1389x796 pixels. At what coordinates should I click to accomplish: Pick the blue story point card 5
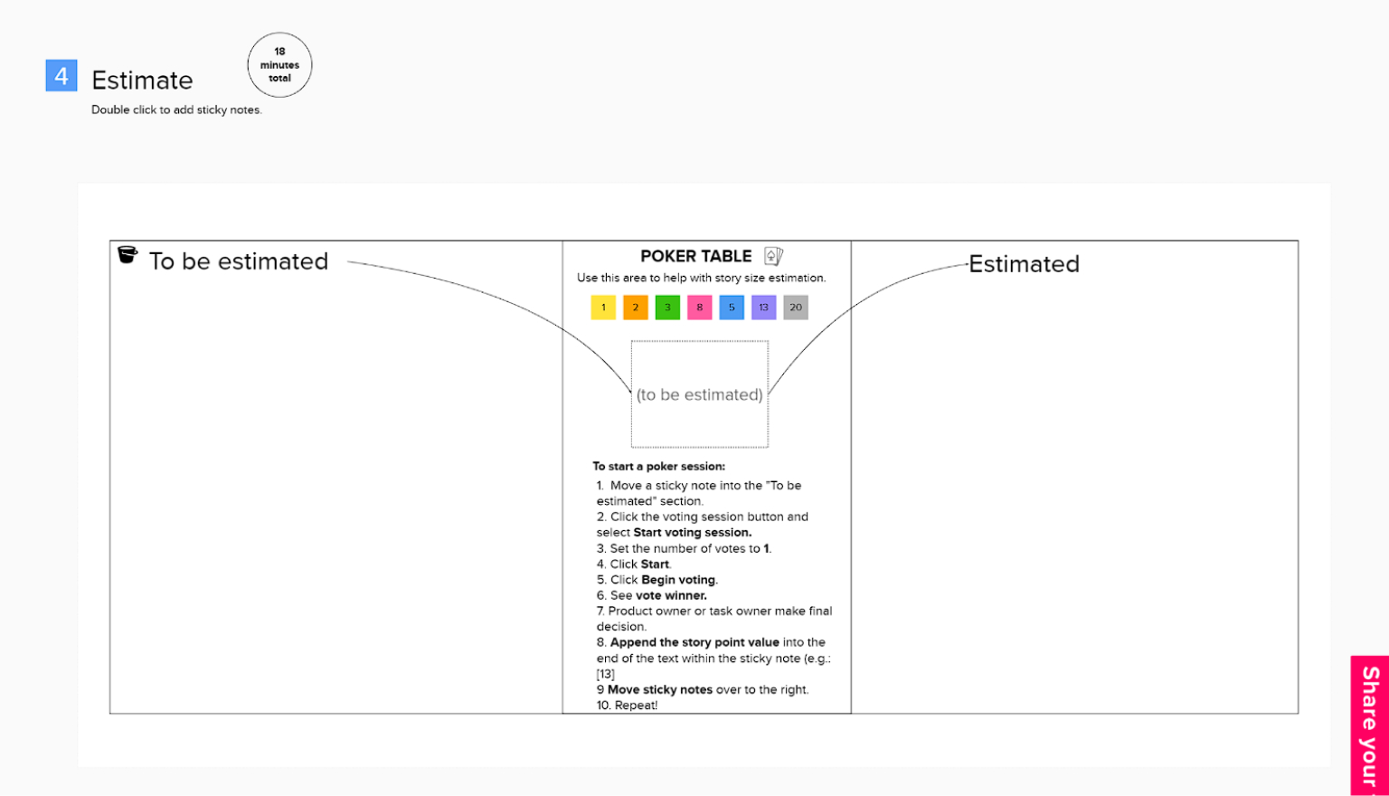coord(732,308)
